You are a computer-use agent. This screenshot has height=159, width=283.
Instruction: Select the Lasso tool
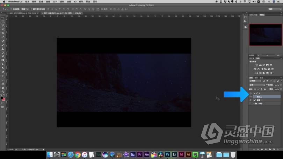(3, 25)
